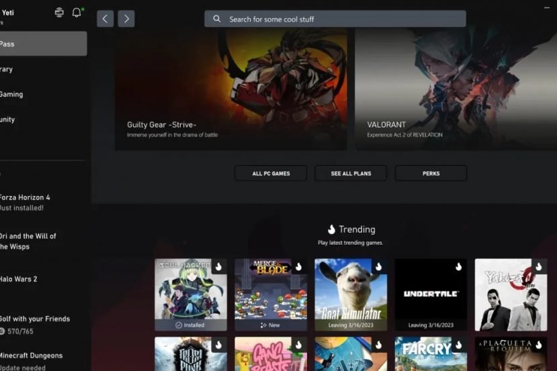Open the A Plague Tale Requiem tile
Viewport: 557px width, 371px height.
coord(511,354)
